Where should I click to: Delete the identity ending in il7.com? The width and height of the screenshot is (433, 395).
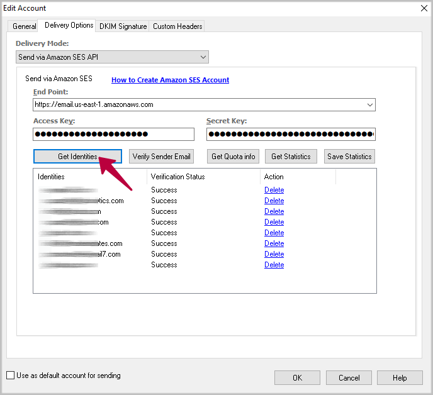[274, 254]
